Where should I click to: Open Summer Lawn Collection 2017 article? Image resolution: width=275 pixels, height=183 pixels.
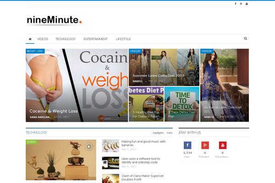click(x=158, y=75)
